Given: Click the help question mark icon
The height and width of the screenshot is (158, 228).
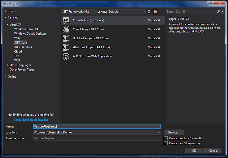Looking at the screenshot, I should (x=211, y=3).
